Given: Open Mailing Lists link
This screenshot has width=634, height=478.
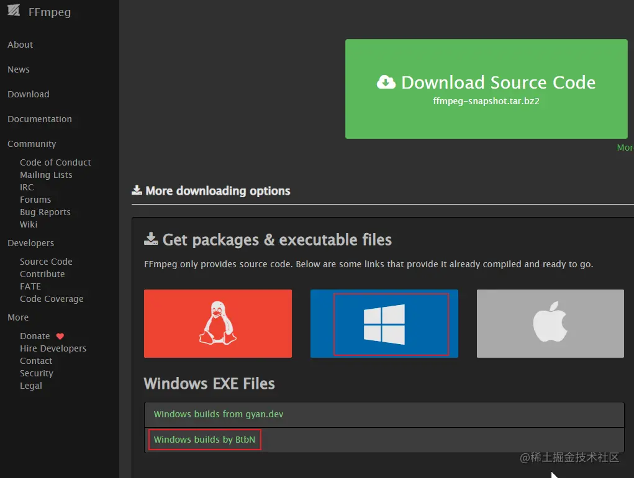Looking at the screenshot, I should tap(46, 175).
